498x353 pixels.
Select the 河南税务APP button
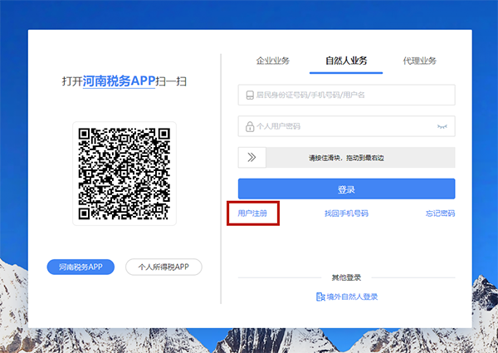(81, 267)
